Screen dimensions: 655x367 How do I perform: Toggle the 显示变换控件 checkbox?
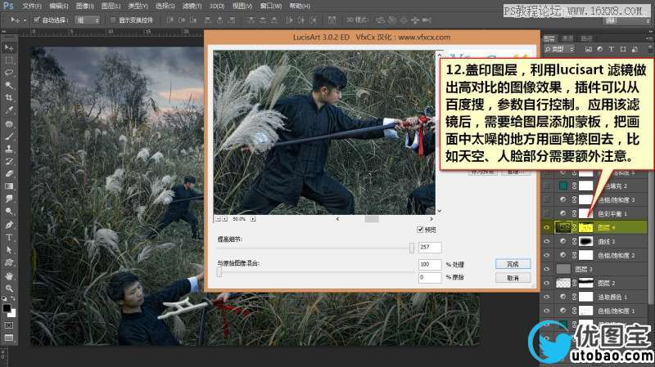(x=113, y=20)
